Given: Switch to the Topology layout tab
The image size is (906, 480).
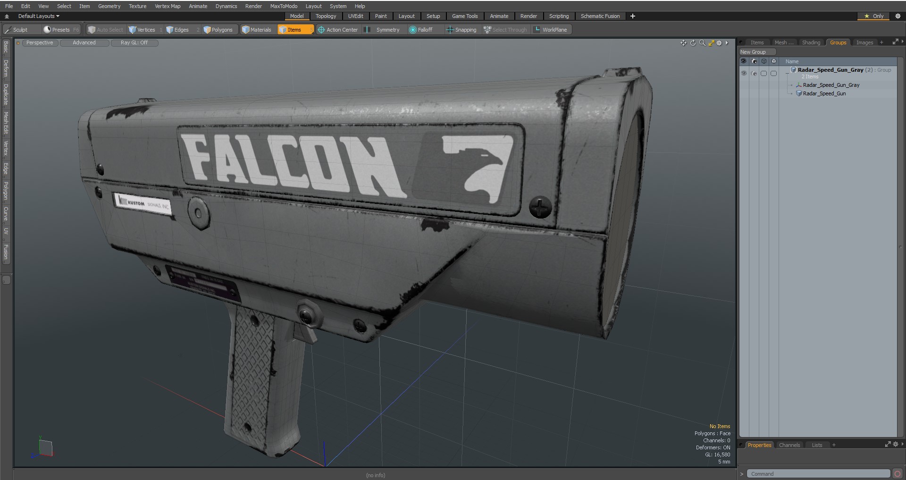Looking at the screenshot, I should 326,16.
